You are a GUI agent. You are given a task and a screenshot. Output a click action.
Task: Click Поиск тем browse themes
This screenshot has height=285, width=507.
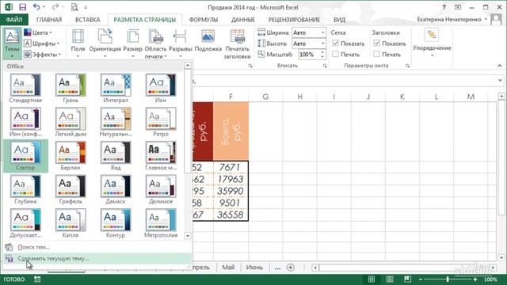[97, 247]
